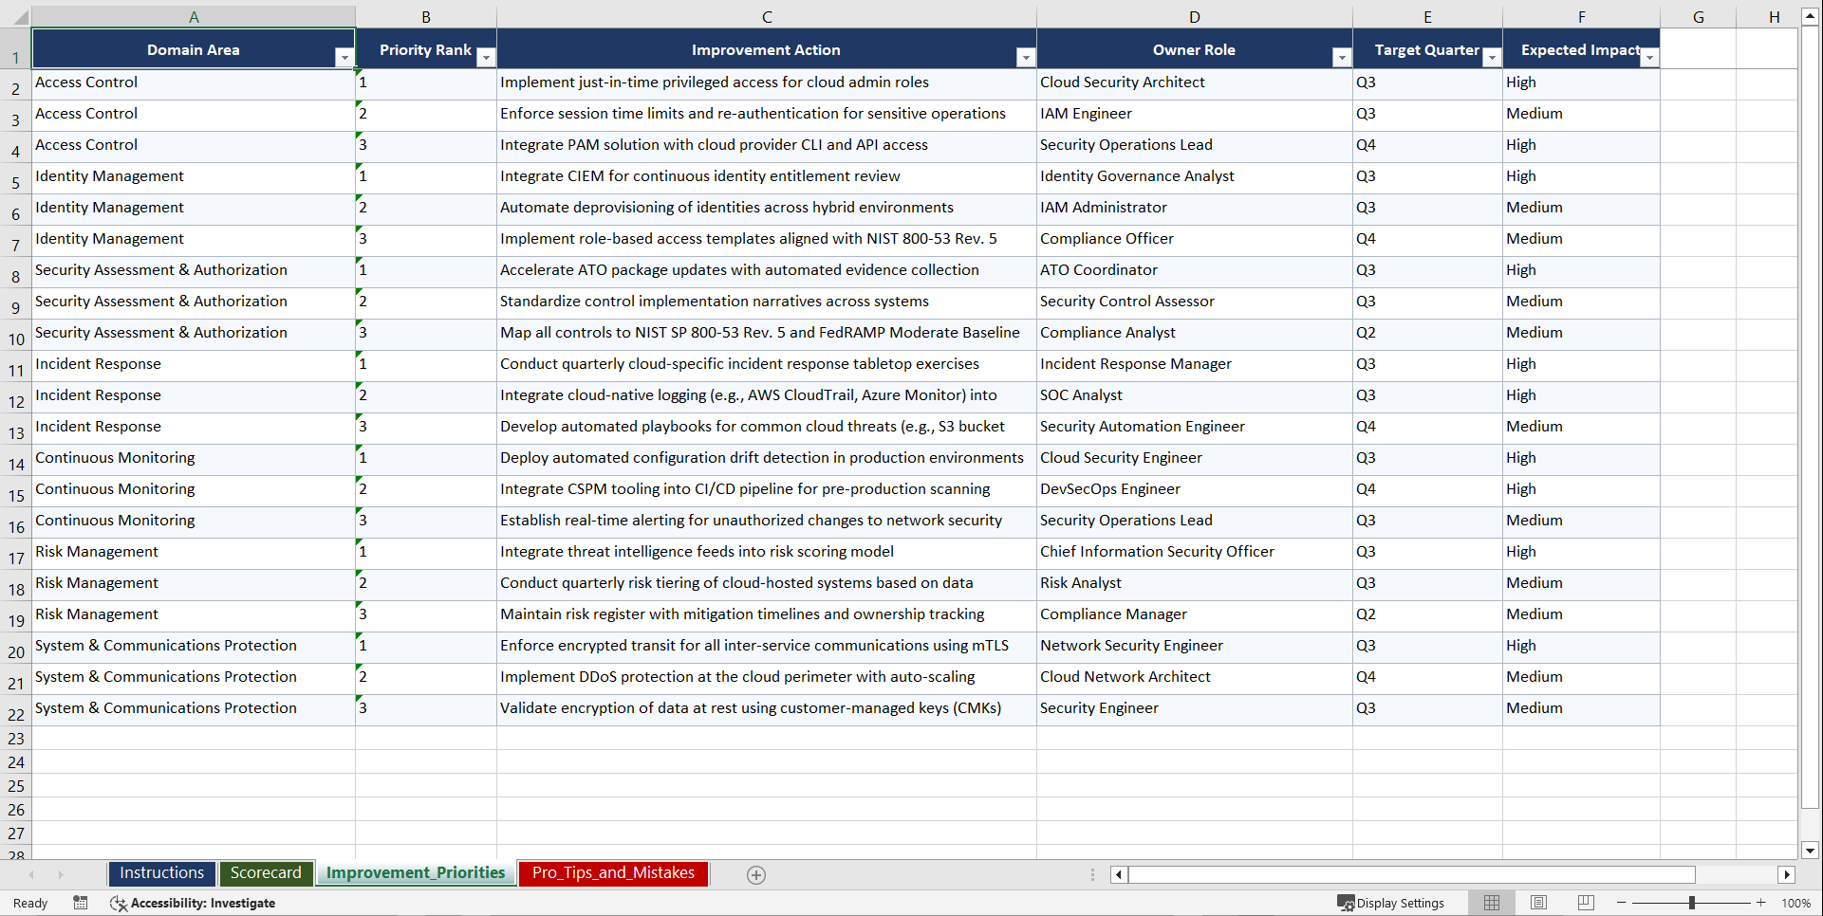The width and height of the screenshot is (1823, 916).
Task: Start macro recording next to Ready
Action: [81, 903]
